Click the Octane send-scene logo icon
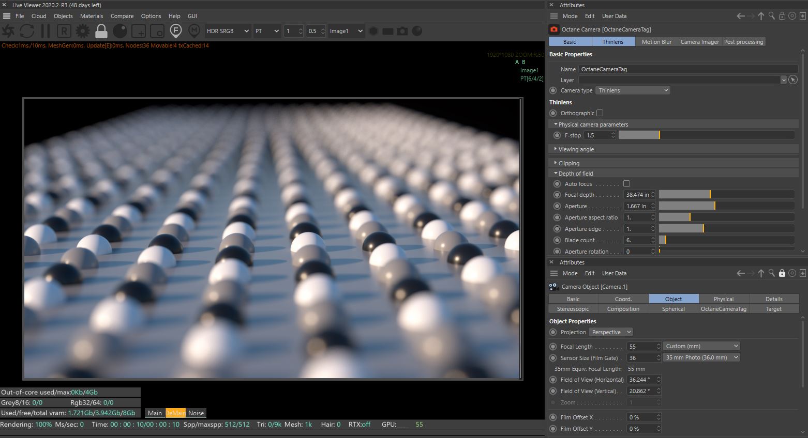This screenshot has width=808, height=438. click(x=8, y=31)
